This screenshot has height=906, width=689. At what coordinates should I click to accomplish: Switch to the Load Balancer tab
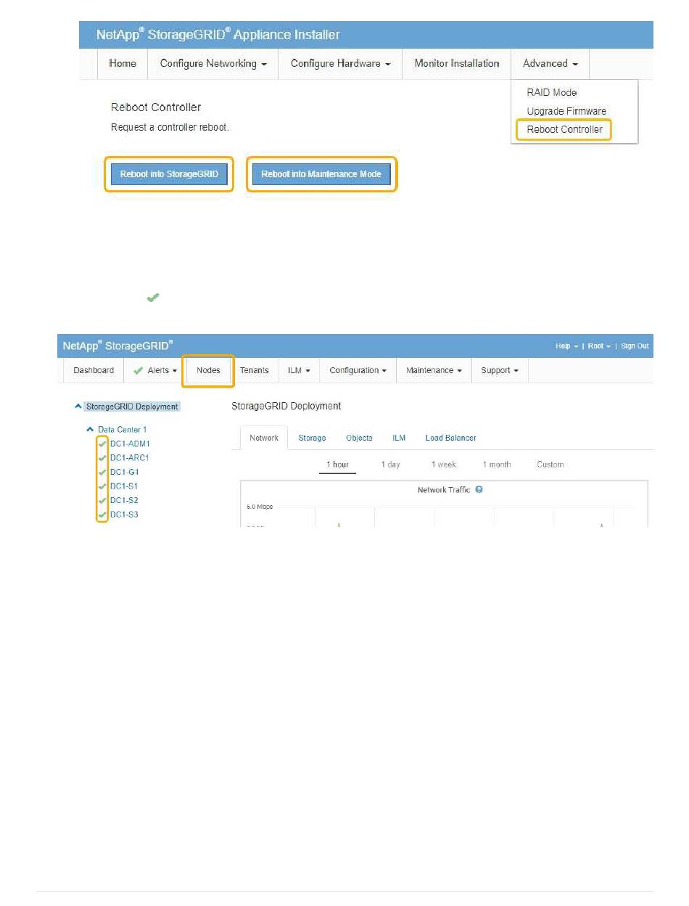[450, 438]
